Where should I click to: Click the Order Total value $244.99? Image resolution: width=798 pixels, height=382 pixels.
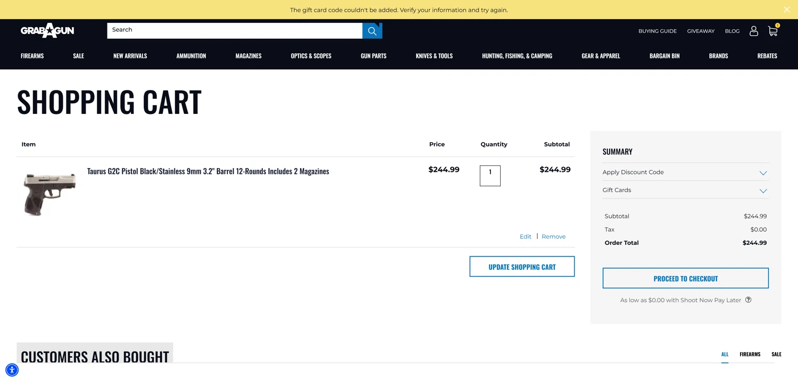tap(754, 243)
